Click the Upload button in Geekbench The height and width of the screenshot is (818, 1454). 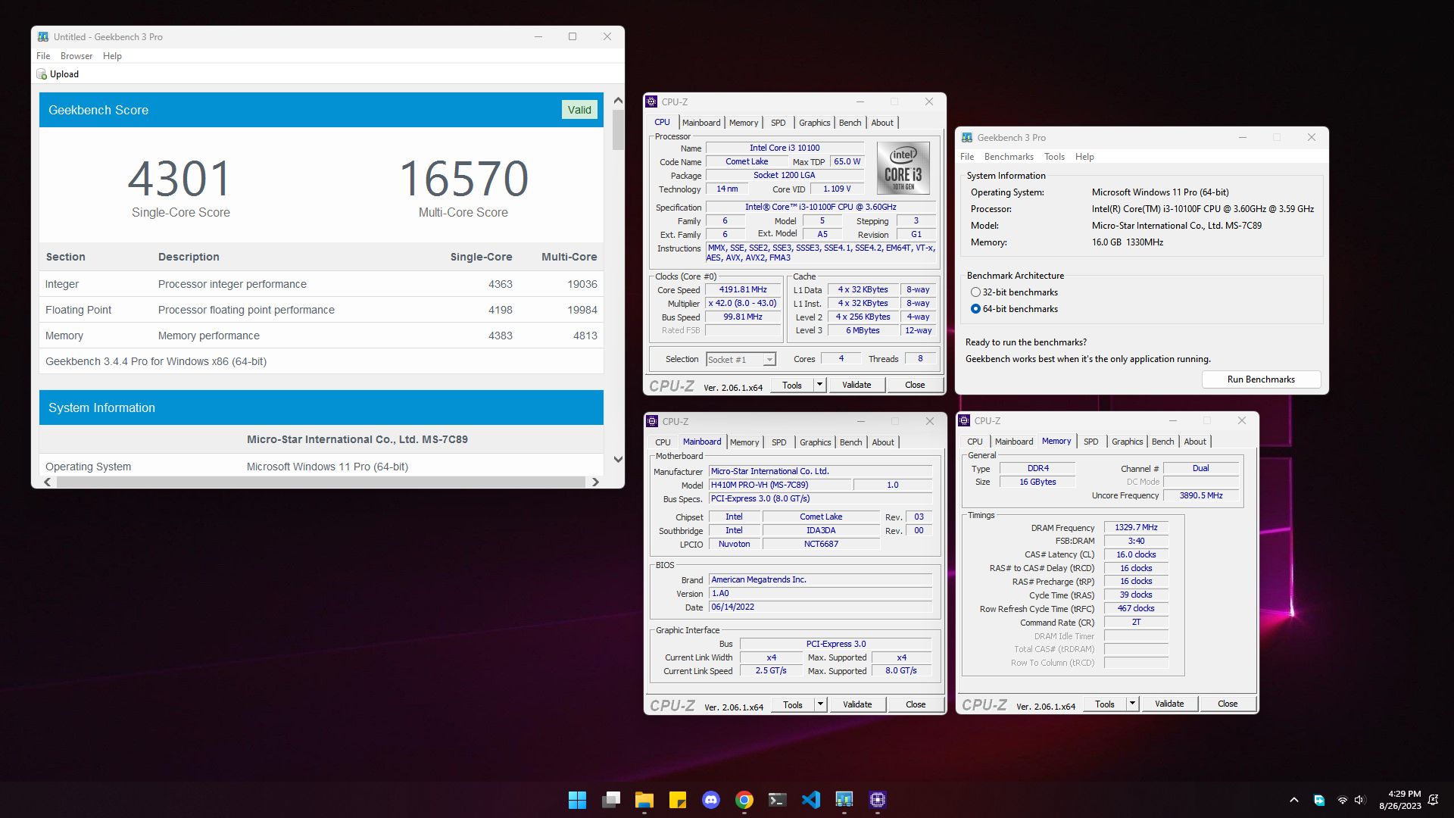coord(58,74)
